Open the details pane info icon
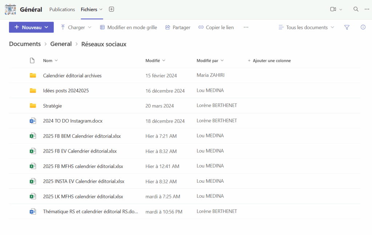 (x=363, y=27)
